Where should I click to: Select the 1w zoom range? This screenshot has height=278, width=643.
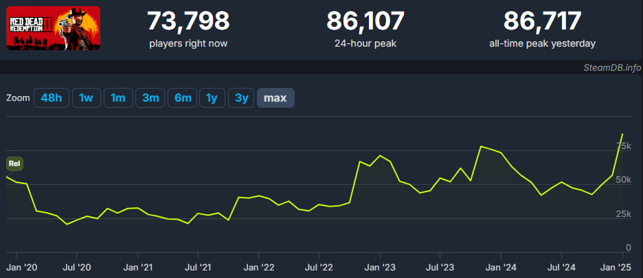click(x=86, y=98)
